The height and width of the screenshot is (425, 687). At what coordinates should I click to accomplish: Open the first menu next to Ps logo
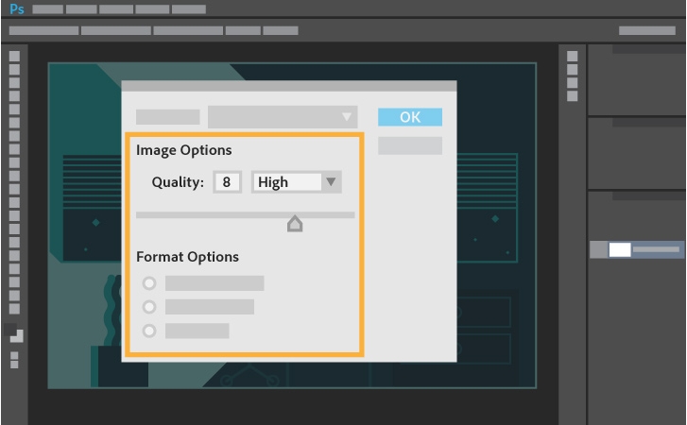click(48, 9)
